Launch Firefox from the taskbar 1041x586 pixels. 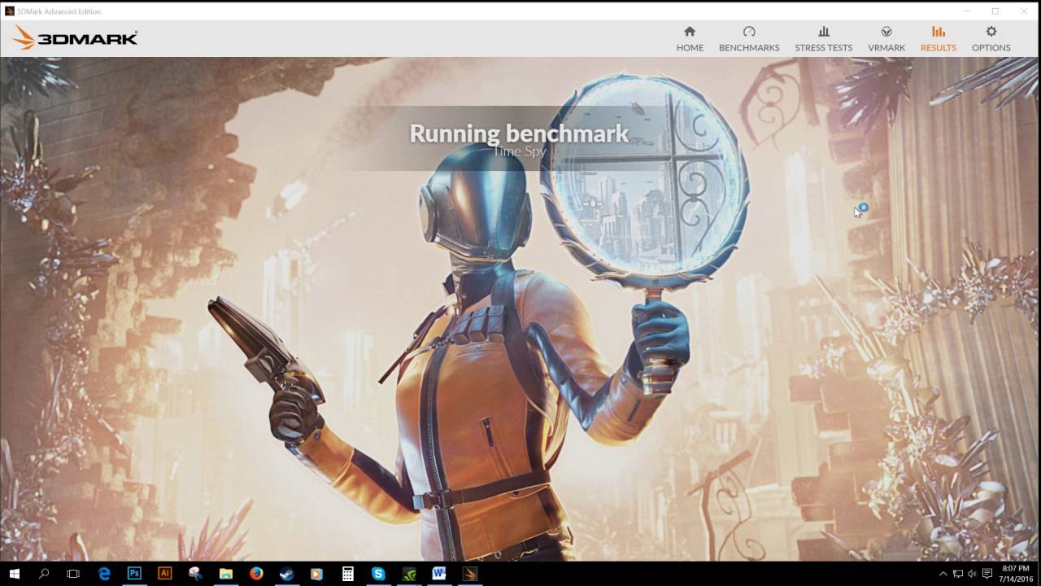pos(256,574)
